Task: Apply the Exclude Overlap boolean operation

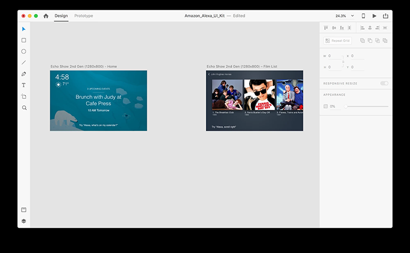Action: click(x=385, y=40)
